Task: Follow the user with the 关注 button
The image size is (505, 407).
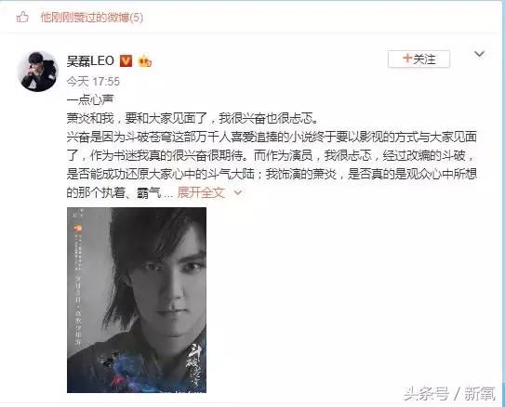Action: pos(419,59)
